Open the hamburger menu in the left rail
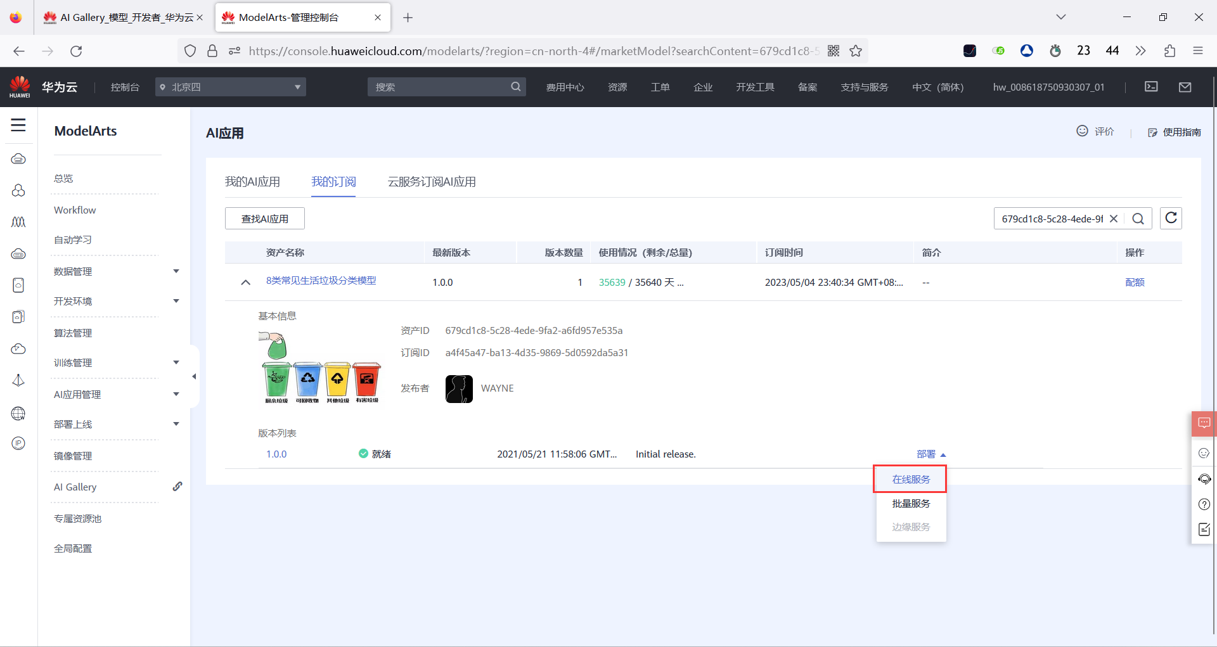This screenshot has width=1217, height=647. (x=18, y=125)
